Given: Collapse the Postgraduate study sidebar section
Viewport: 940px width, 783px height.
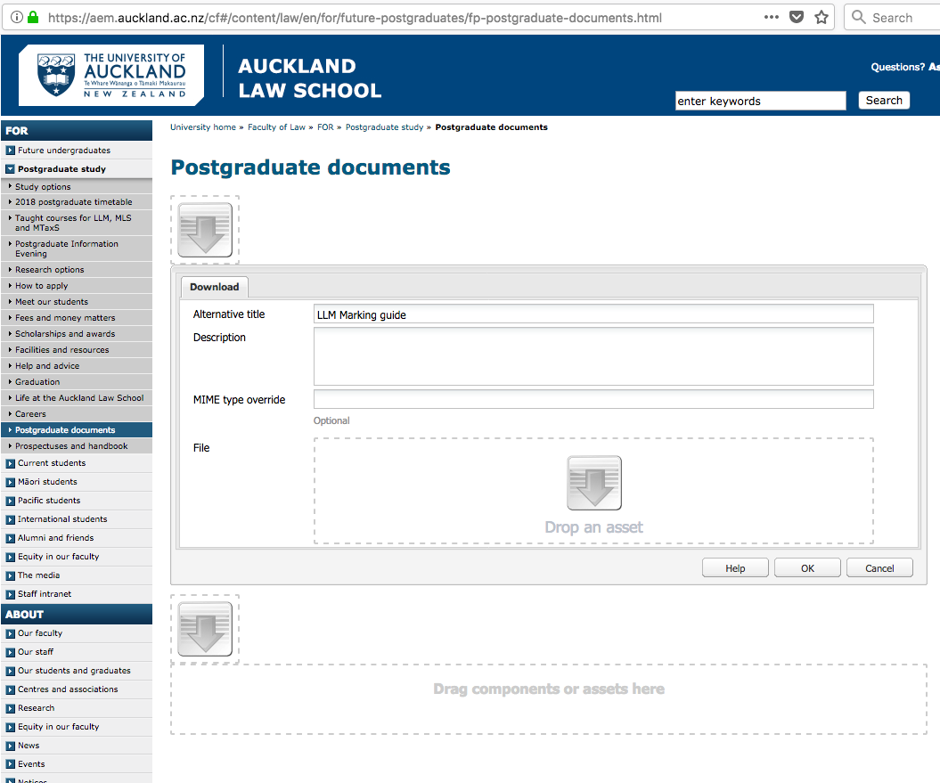Looking at the screenshot, I should (11, 169).
